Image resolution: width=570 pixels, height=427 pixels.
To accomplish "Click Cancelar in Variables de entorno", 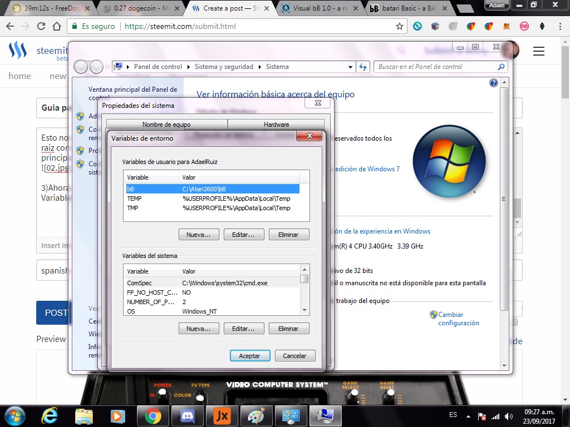I will (x=295, y=356).
